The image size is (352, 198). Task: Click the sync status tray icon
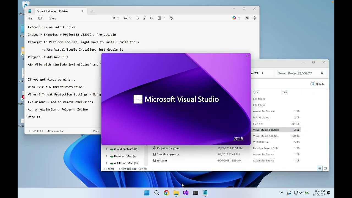click(x=289, y=193)
